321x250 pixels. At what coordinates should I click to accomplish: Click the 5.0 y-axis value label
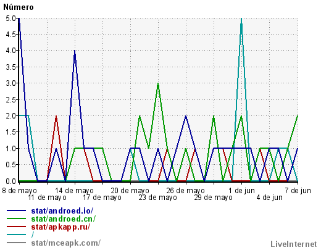point(10,19)
